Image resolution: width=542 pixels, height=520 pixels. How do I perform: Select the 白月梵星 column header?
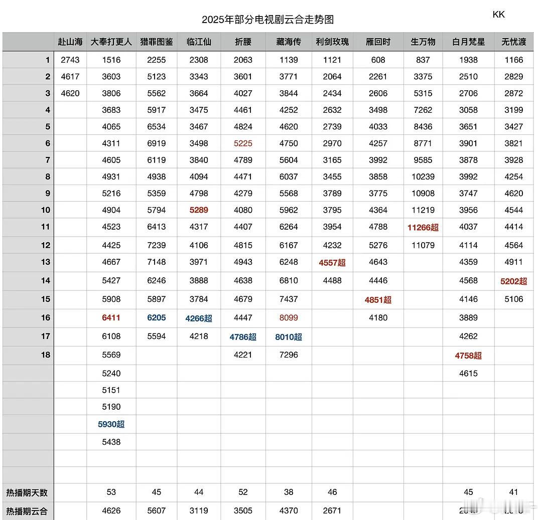[468, 42]
